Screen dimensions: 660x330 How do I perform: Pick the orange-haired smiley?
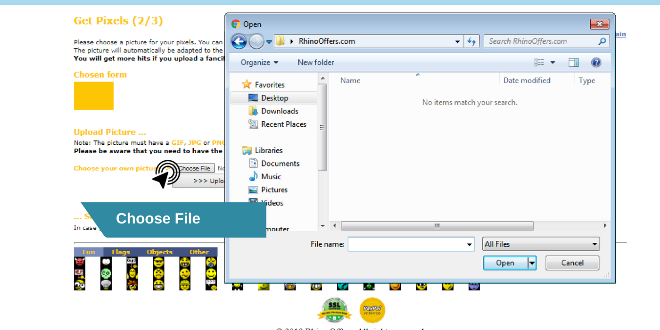(132, 284)
